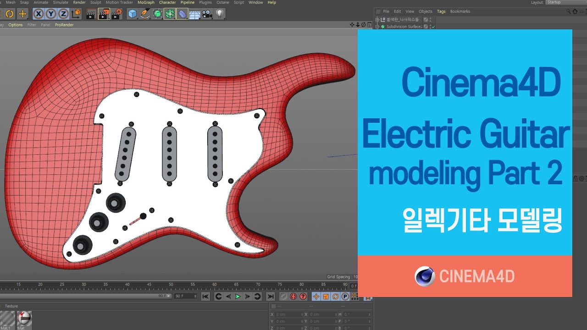Open Keyframe Selection question-mark button
The image size is (587, 330).
click(303, 297)
